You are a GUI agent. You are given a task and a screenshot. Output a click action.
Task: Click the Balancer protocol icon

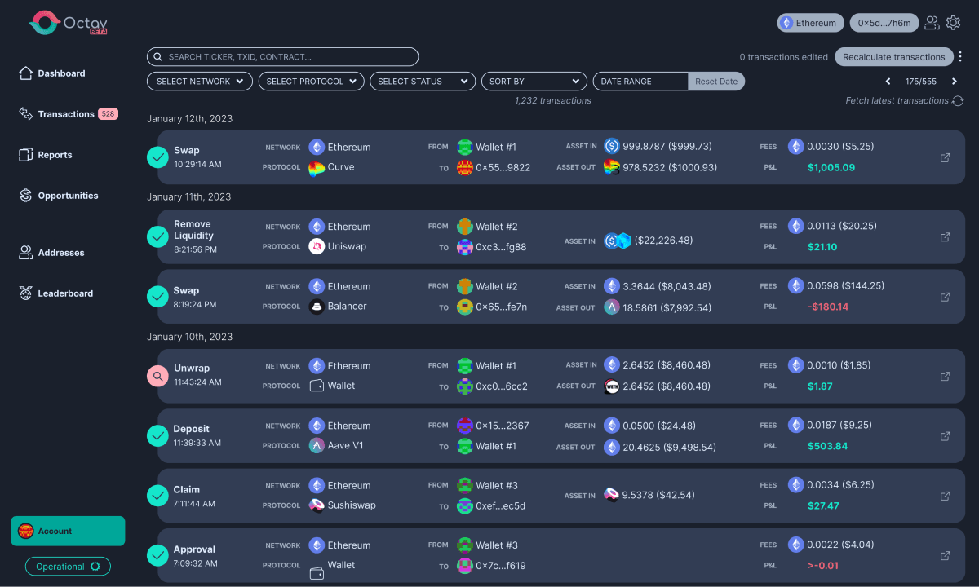pos(317,307)
